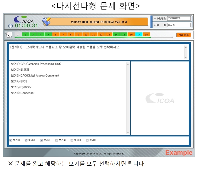
Task: Click the ICQA logo in the header
Action: pos(24,20)
